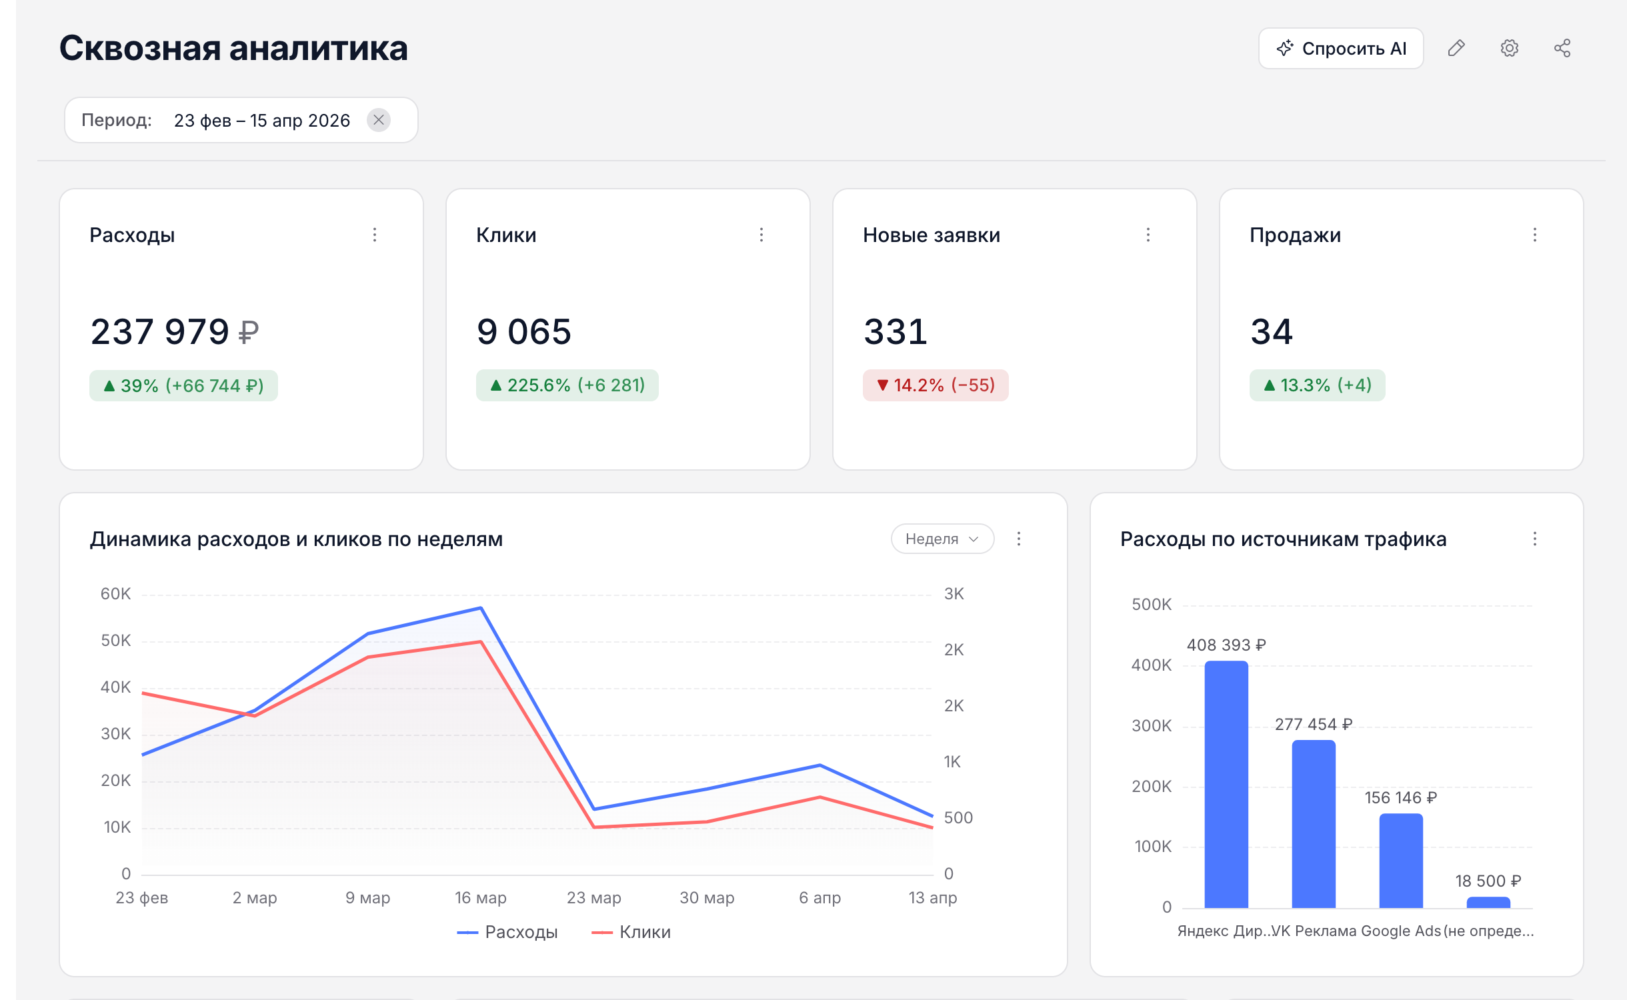Open the period date range 23 фев – 15 апр 2026

[x=262, y=120]
